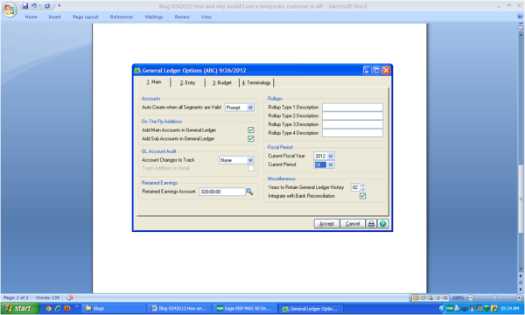Open the Microsoft Office button menu

point(10,10)
